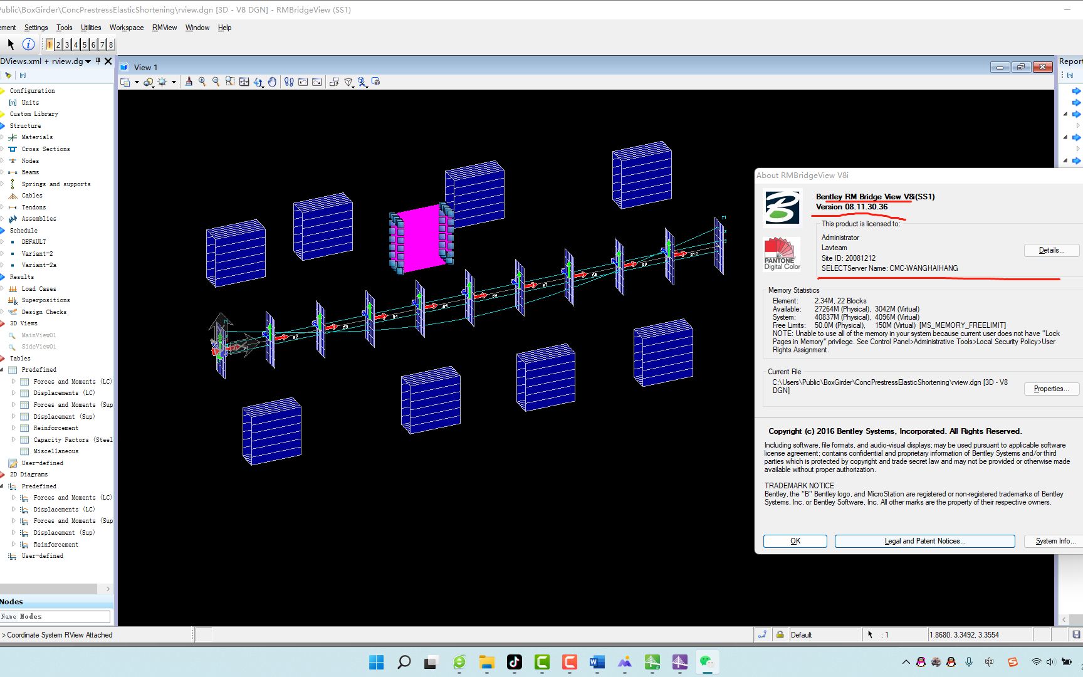The width and height of the screenshot is (1083, 677).
Task: Click the Fit View icon
Action: (244, 81)
